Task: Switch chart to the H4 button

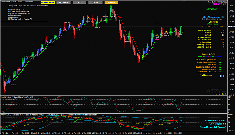Action: (79, 3)
